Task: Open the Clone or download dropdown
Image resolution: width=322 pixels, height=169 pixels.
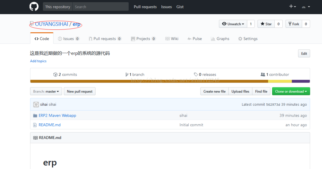Action: tap(291, 91)
